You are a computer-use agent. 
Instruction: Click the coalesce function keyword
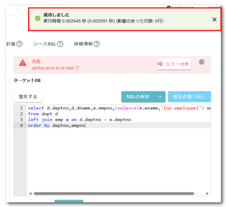tap(126, 108)
